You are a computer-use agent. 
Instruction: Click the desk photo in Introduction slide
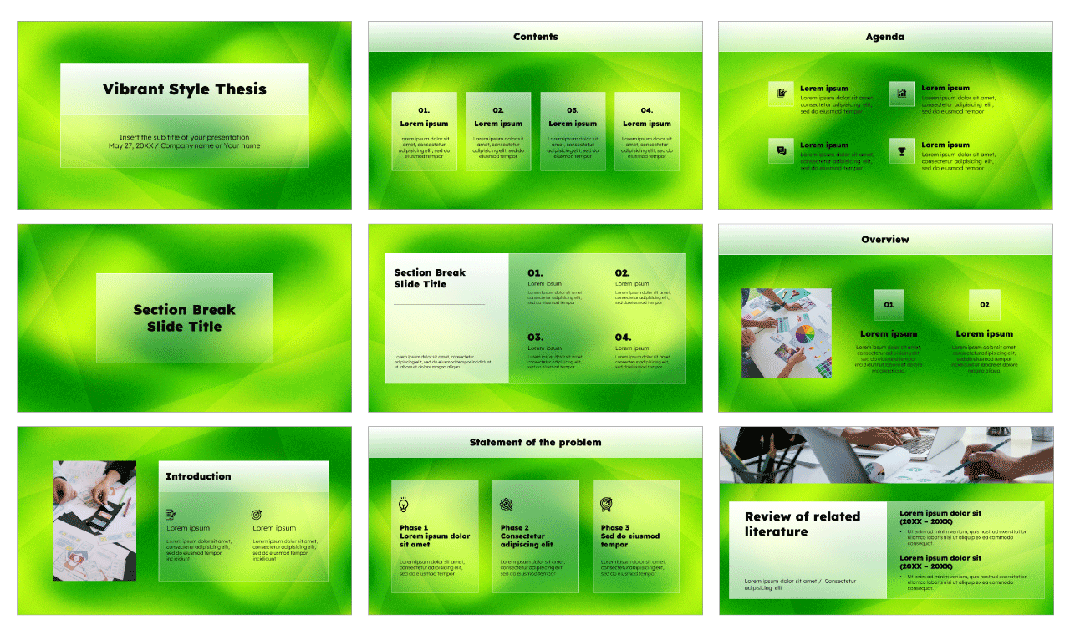(x=94, y=521)
